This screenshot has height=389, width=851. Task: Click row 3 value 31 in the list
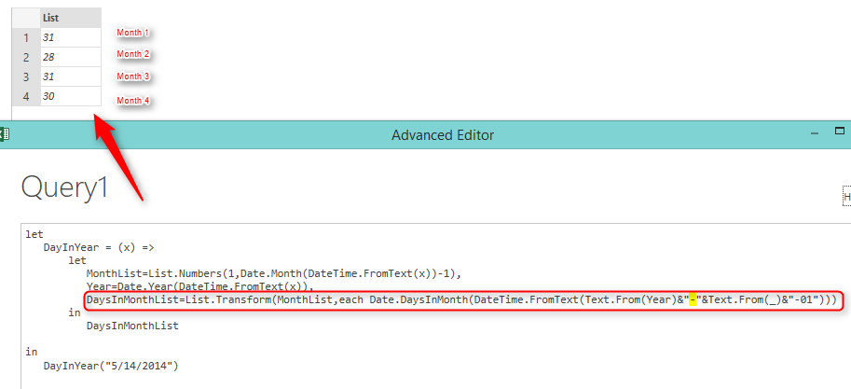(x=71, y=76)
